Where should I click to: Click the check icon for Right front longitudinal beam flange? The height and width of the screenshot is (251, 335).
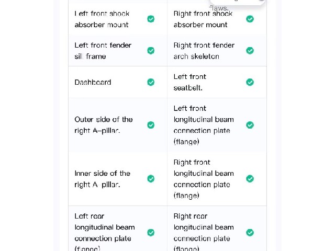250,179
